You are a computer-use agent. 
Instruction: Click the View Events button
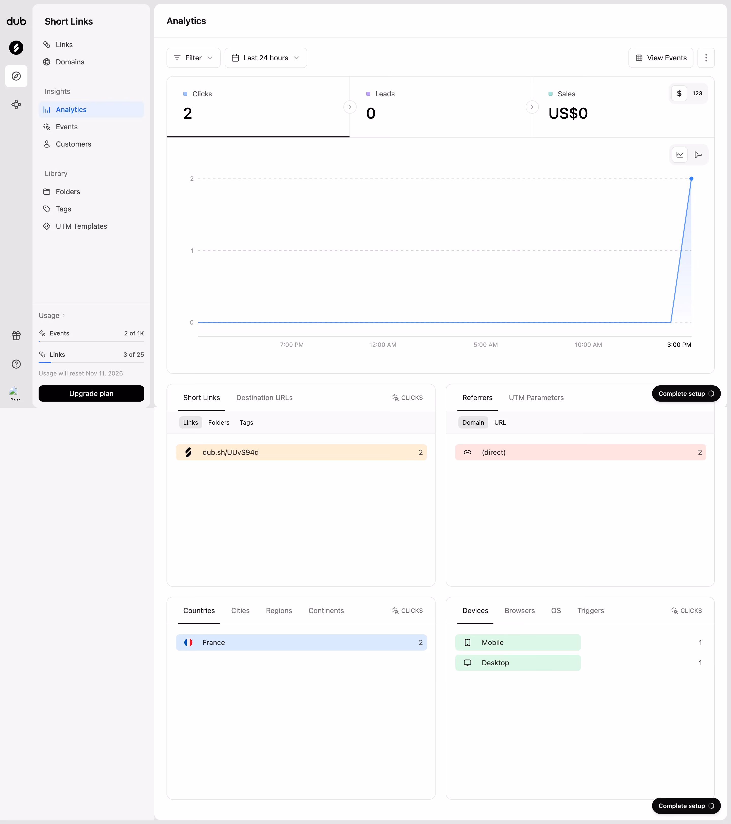tap(661, 58)
